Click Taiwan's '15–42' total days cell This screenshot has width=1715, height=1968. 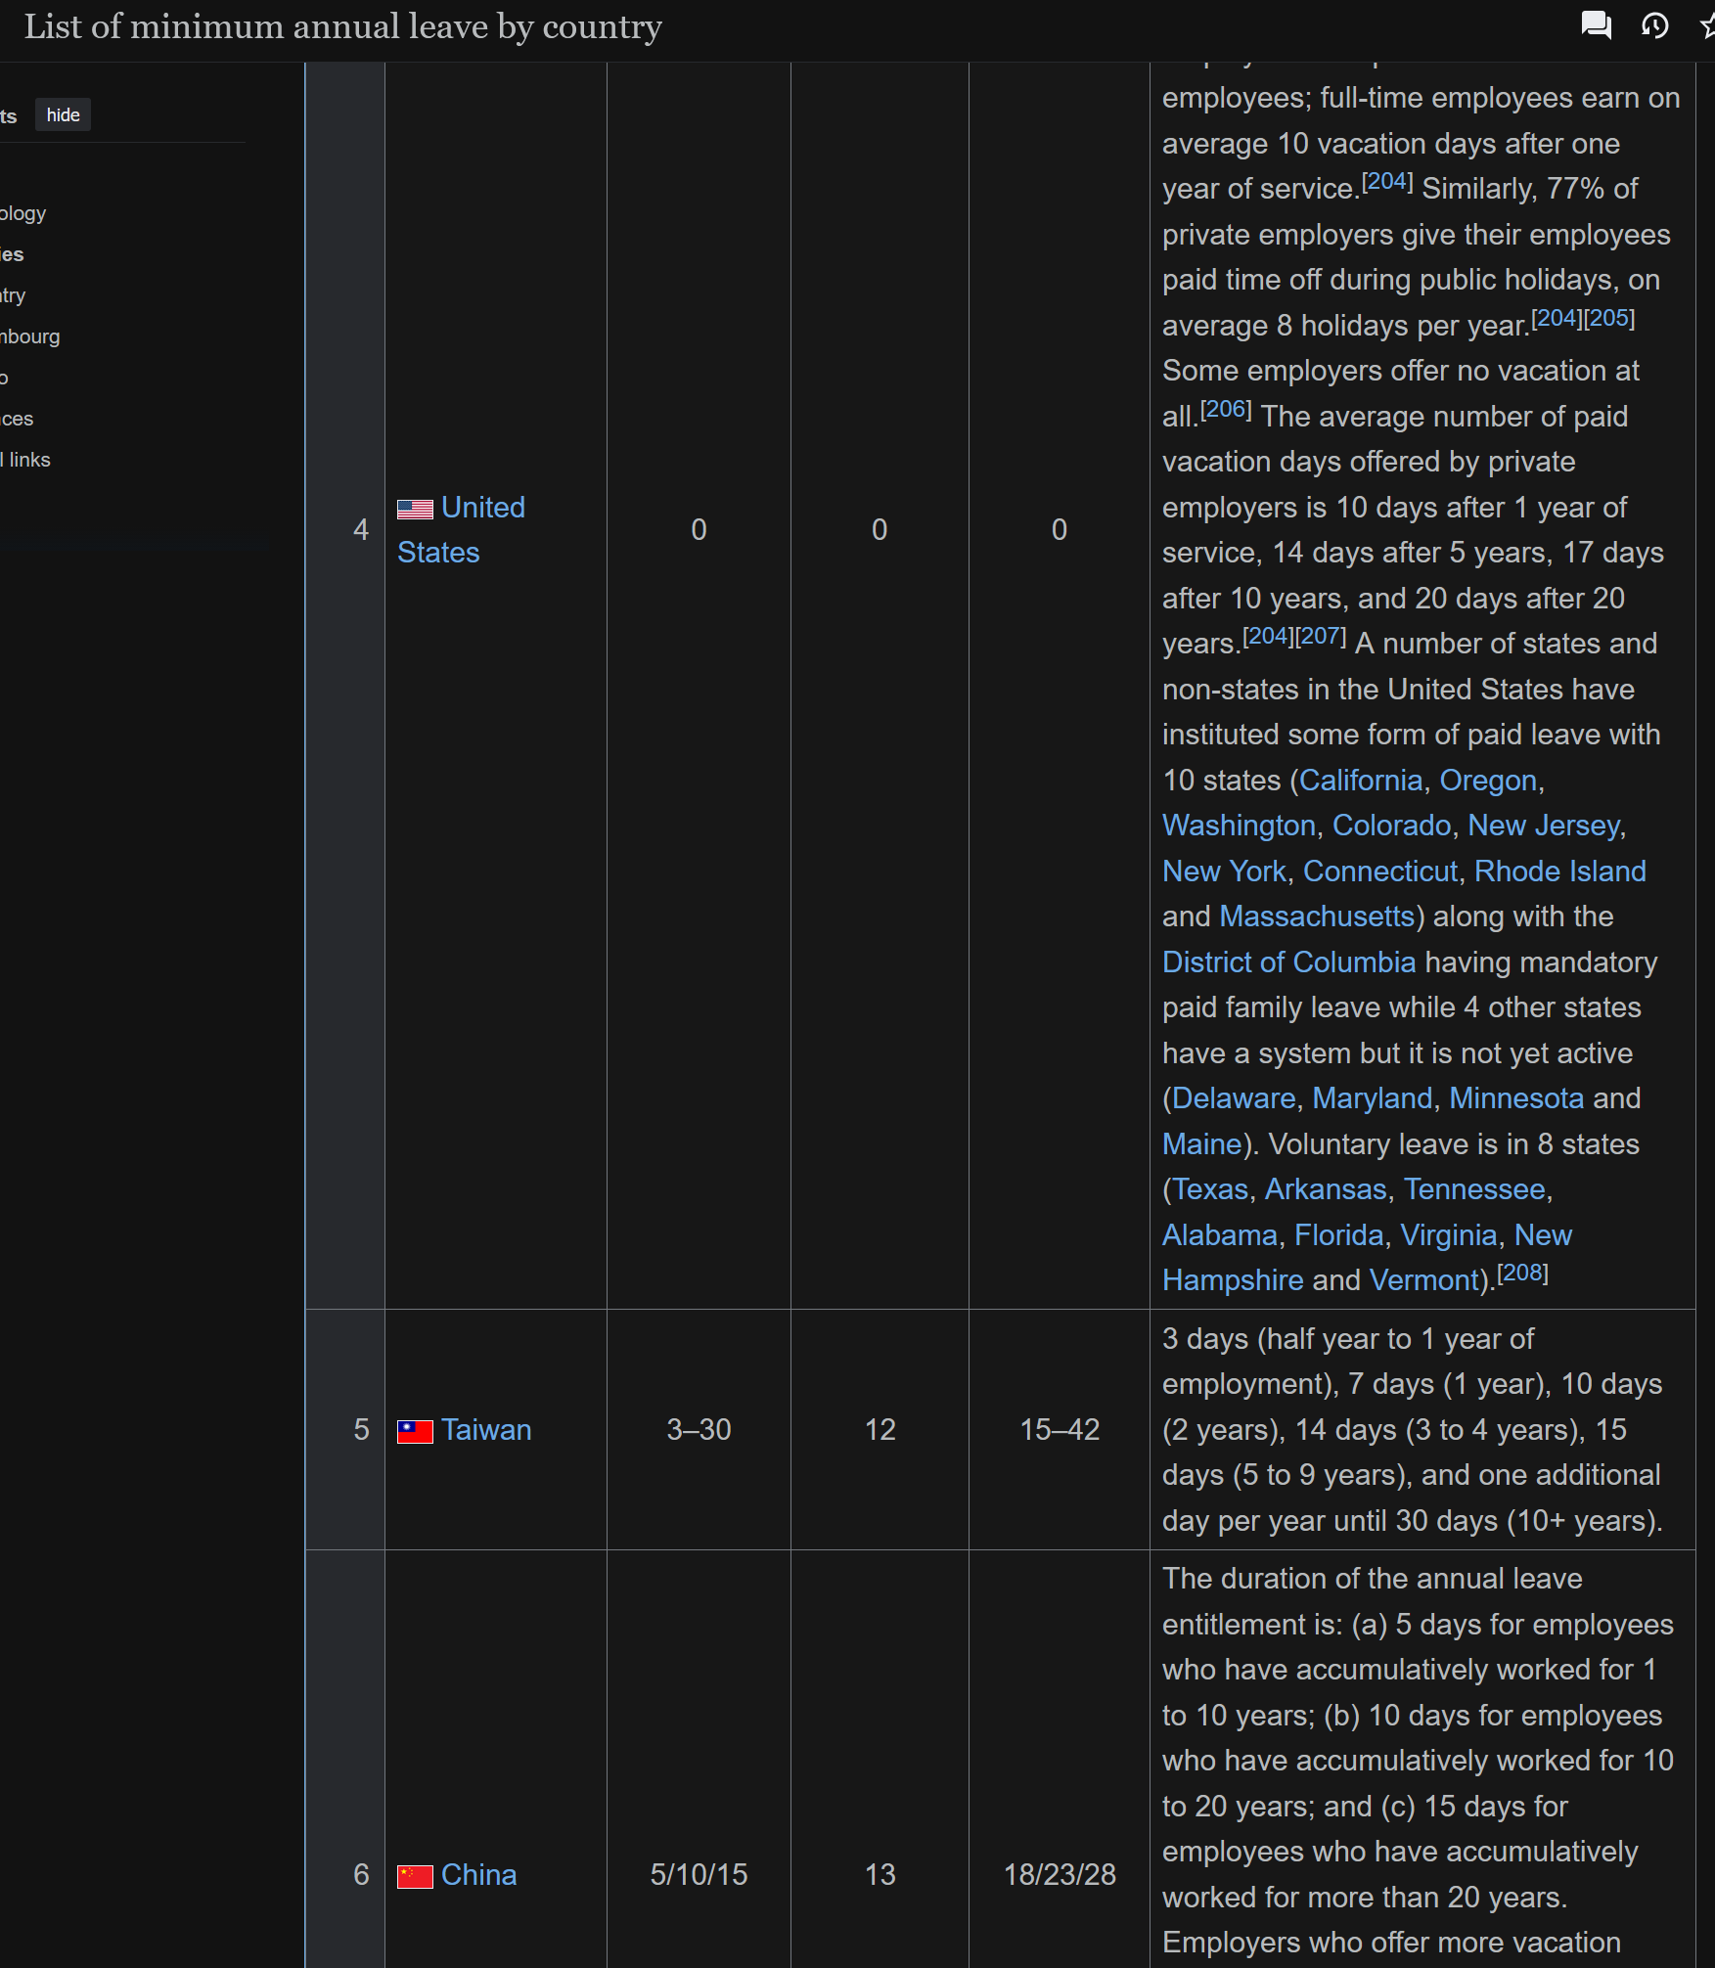pos(1060,1430)
